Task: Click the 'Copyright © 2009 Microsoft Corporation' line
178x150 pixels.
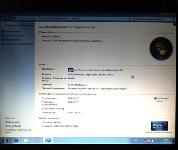Action: [x=72, y=41]
